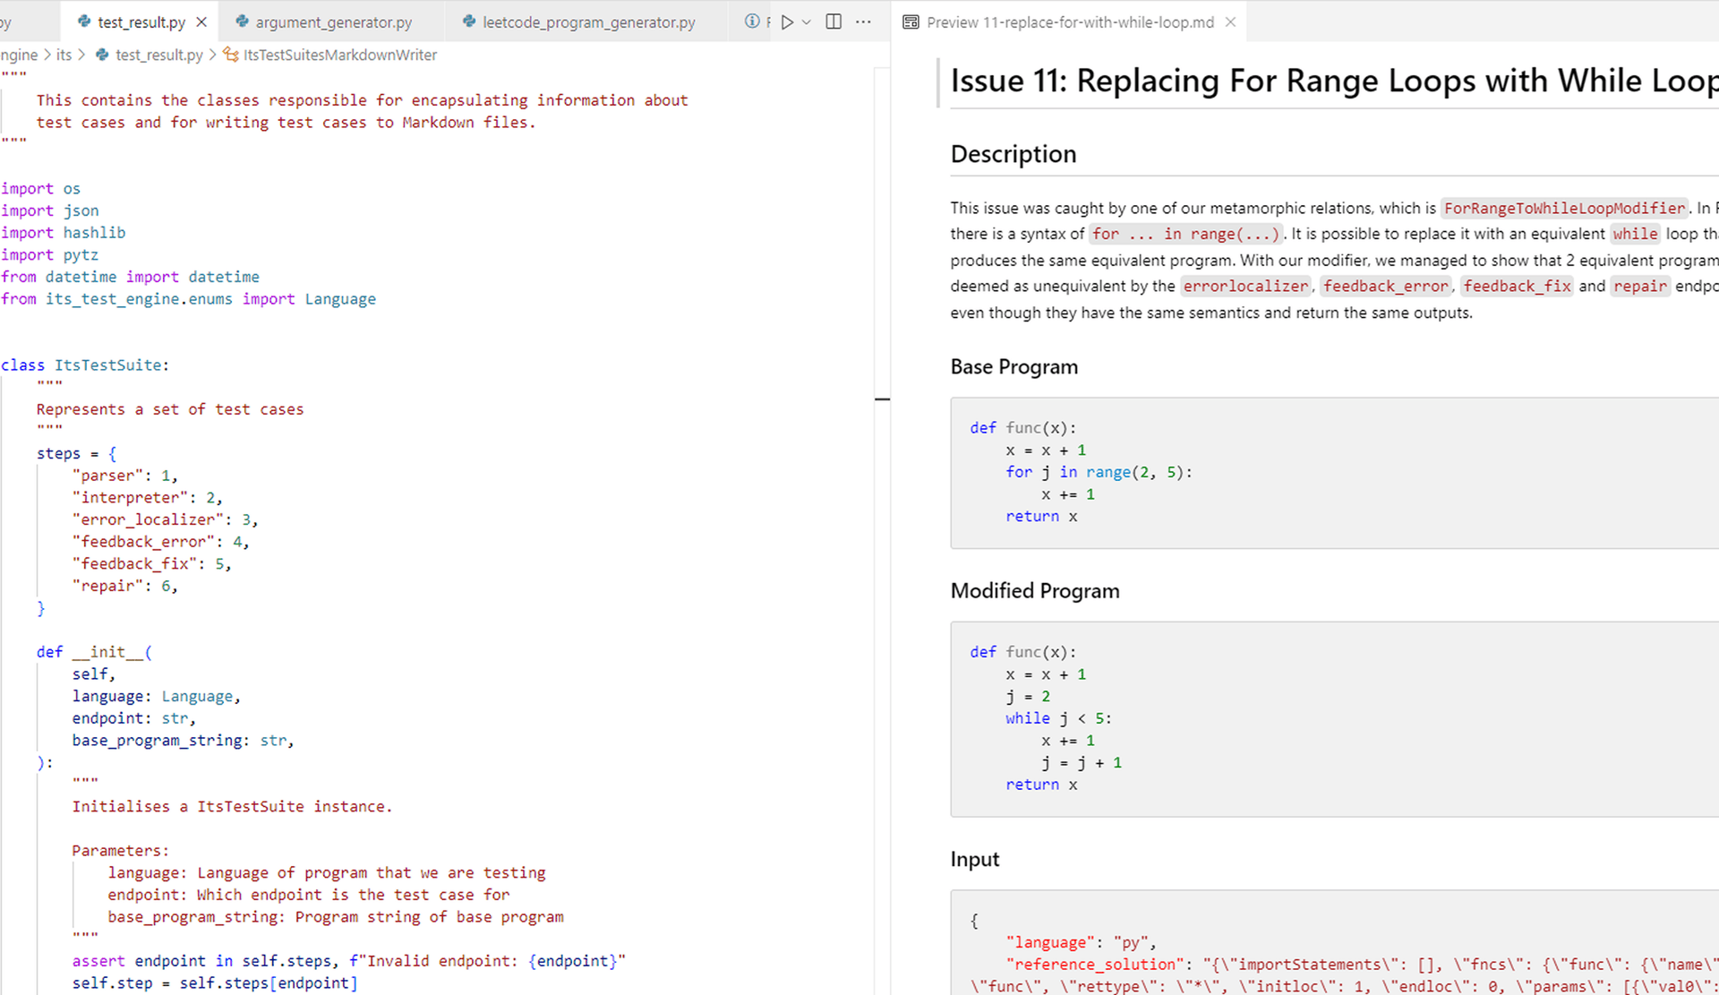1719x995 pixels.
Task: Click the Description heading in preview
Action: (1013, 154)
